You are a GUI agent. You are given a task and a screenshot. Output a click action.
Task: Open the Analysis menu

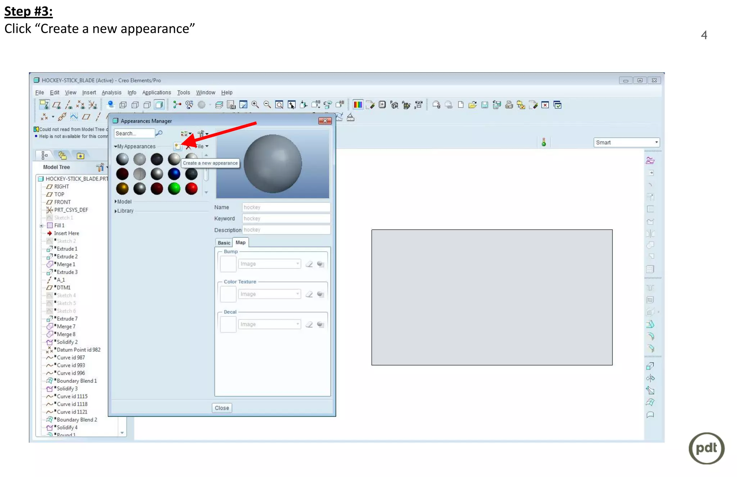(x=111, y=93)
